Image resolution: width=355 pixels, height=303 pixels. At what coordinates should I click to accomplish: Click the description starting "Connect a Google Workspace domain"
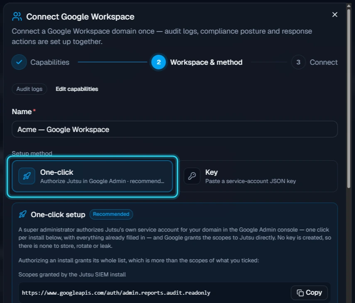tap(162, 37)
